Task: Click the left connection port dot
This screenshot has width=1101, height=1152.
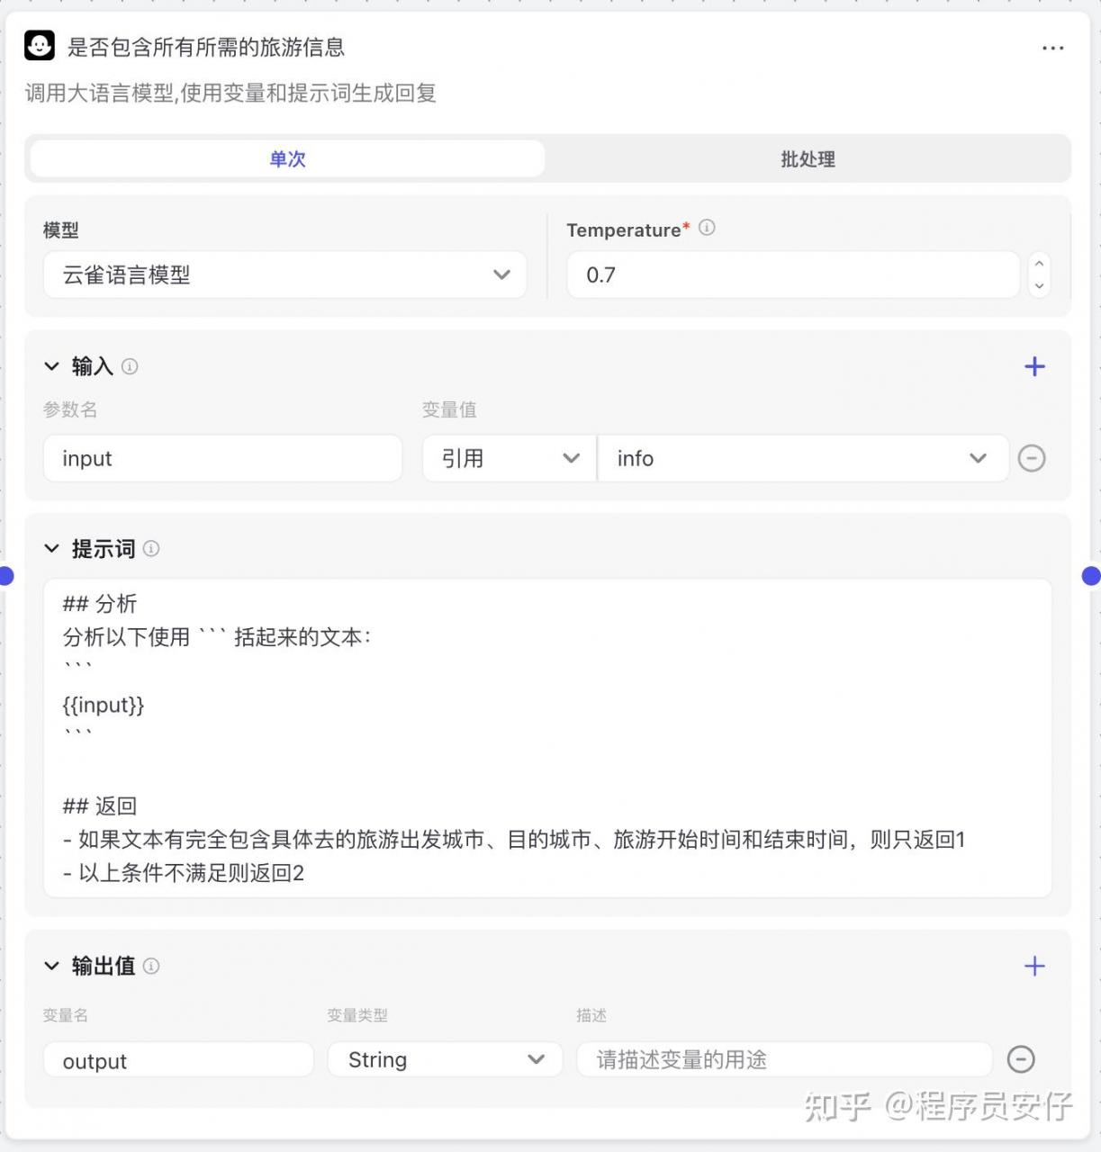Action: [5, 576]
